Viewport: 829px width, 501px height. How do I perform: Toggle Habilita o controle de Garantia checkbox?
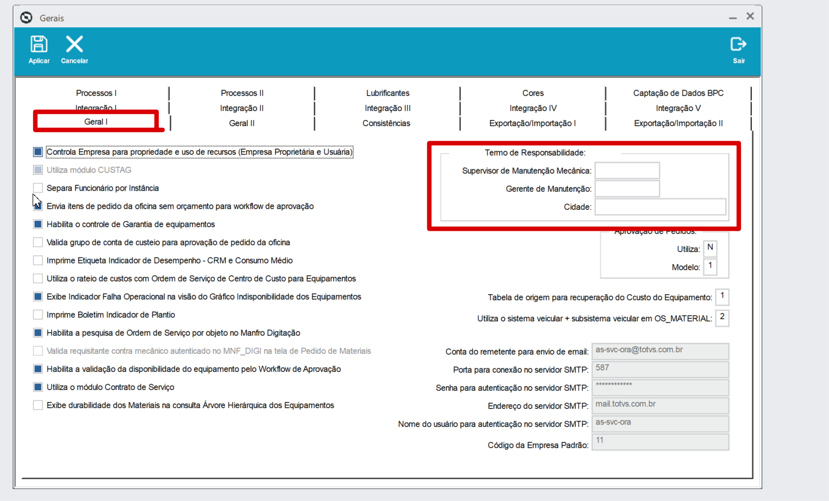click(38, 224)
